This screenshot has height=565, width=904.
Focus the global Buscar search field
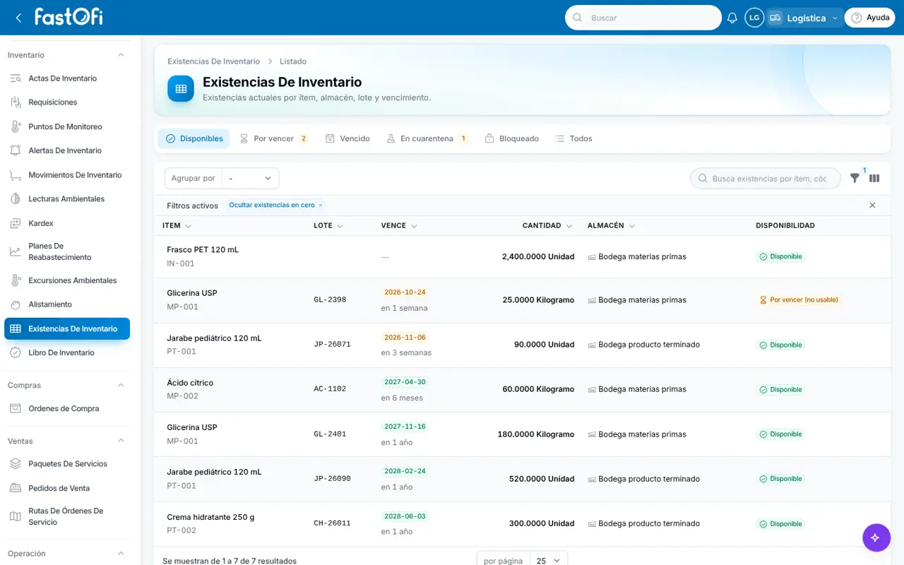click(643, 18)
